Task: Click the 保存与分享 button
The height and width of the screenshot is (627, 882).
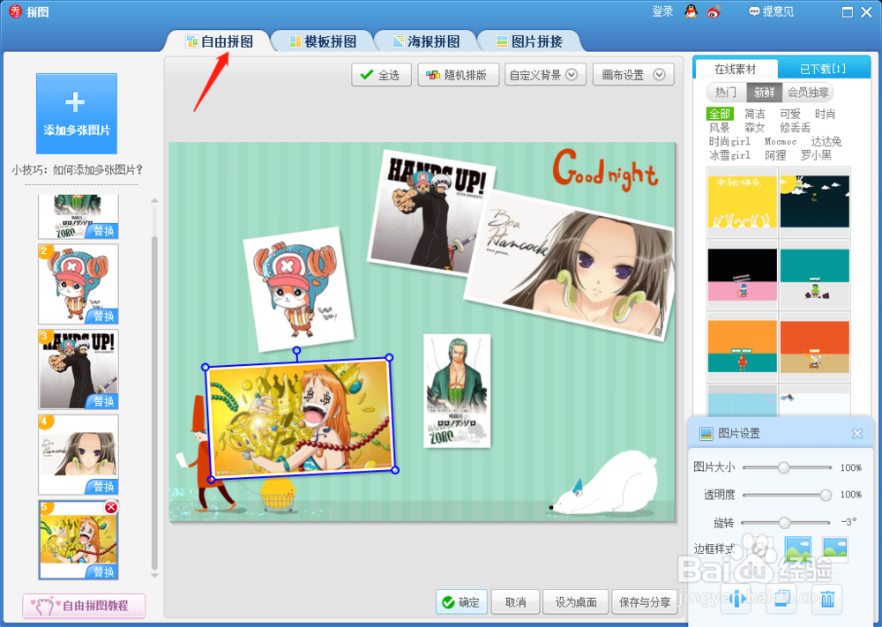Action: (x=645, y=602)
